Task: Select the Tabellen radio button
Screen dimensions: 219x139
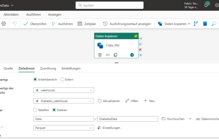Action: tap(35, 110)
